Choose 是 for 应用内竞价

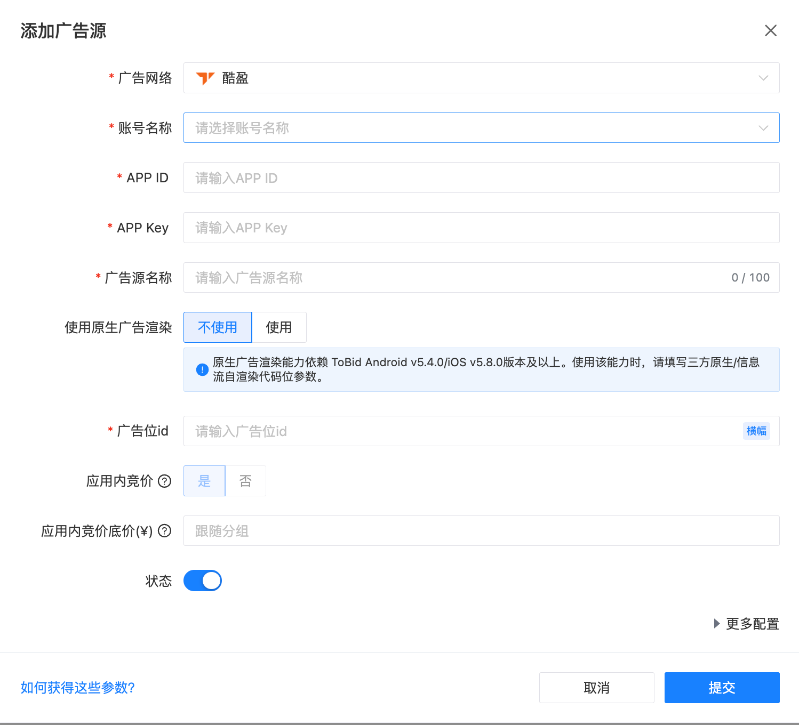(204, 481)
